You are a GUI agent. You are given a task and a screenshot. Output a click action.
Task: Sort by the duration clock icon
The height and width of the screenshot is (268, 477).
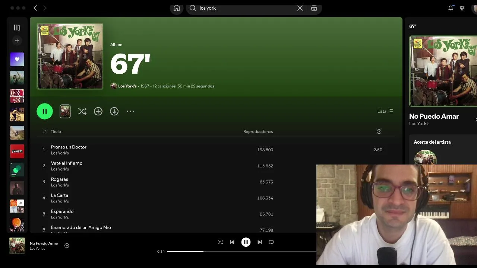pyautogui.click(x=379, y=131)
